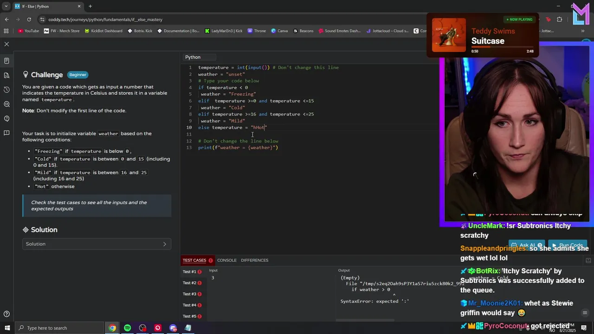Open the help question mark icon

6,315
